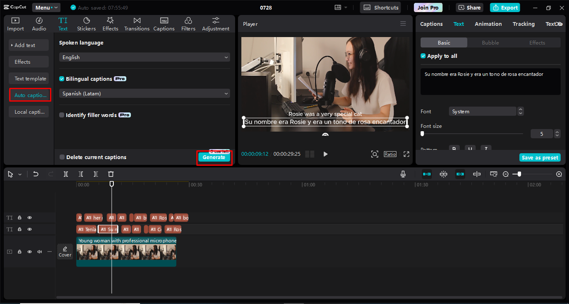Open the Spanish (Latam) language dropdown
This screenshot has width=569, height=304.
144,93
